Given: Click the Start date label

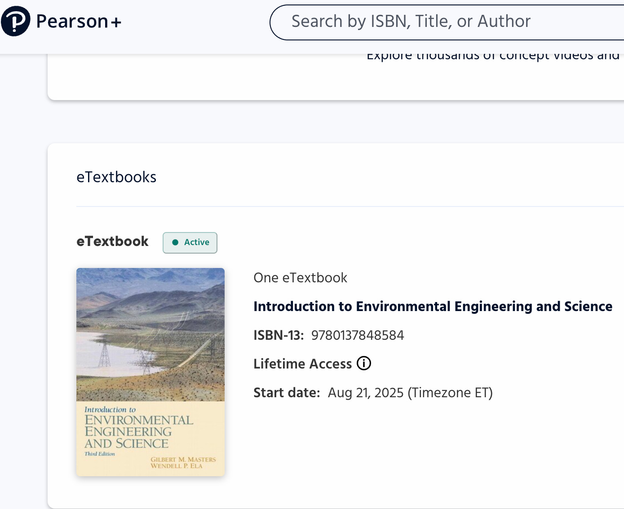Looking at the screenshot, I should tap(287, 393).
